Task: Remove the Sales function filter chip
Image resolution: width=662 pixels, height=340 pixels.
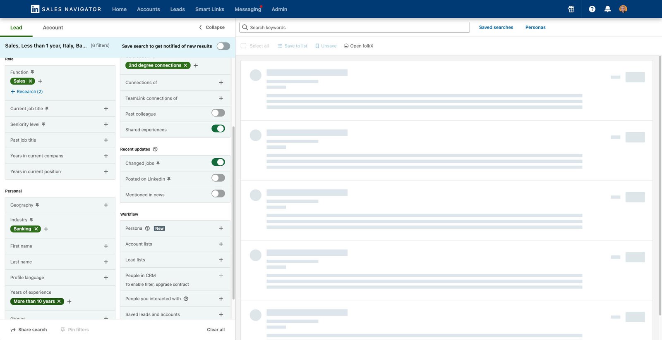Action: tap(31, 81)
